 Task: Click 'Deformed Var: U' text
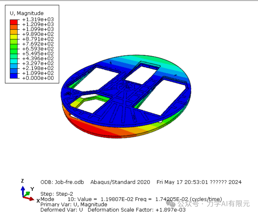point(61,210)
